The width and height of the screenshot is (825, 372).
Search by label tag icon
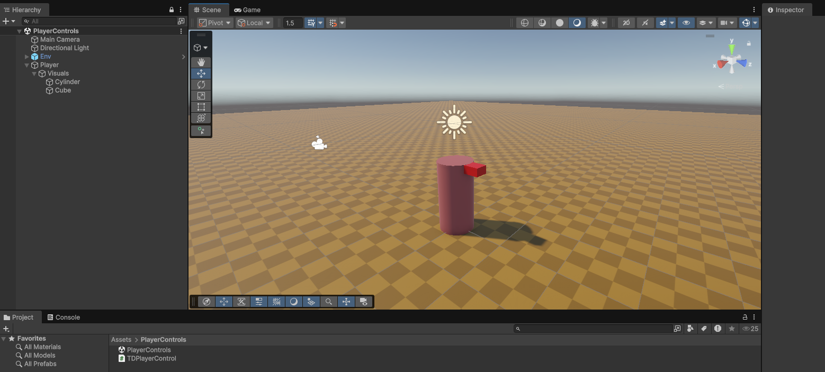[x=704, y=329]
